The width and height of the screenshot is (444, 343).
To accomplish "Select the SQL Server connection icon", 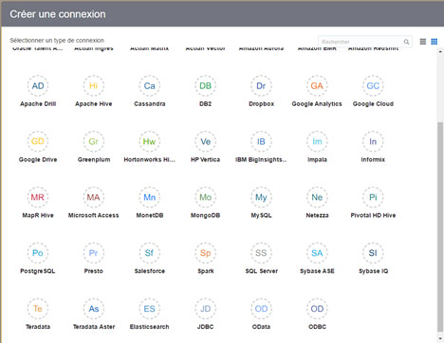I will [x=261, y=253].
